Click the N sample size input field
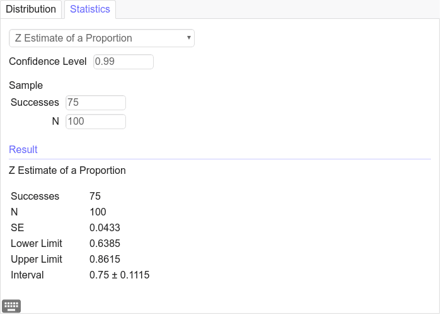441x315 pixels. click(x=96, y=122)
